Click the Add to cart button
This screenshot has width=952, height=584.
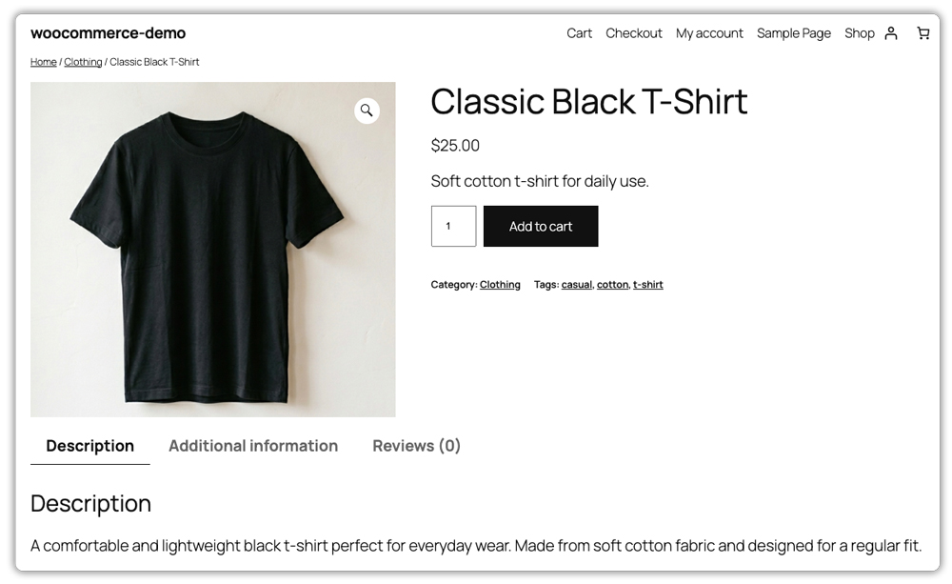(x=541, y=226)
